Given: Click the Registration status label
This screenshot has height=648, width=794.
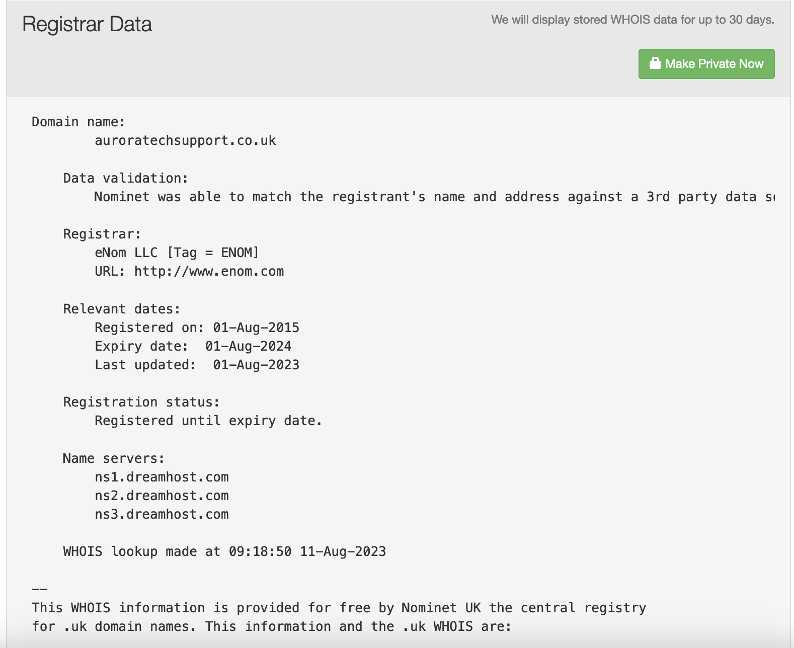Looking at the screenshot, I should pos(141,402).
